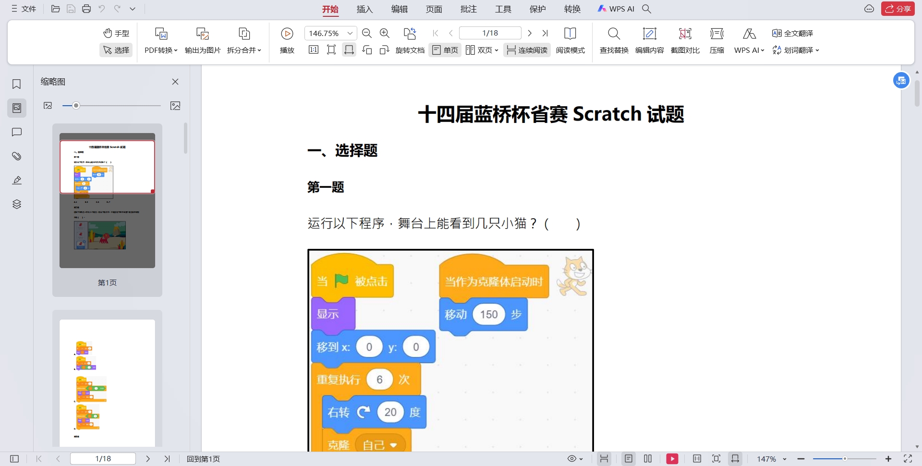
Task: Click the red play button in status bar
Action: [x=672, y=459]
